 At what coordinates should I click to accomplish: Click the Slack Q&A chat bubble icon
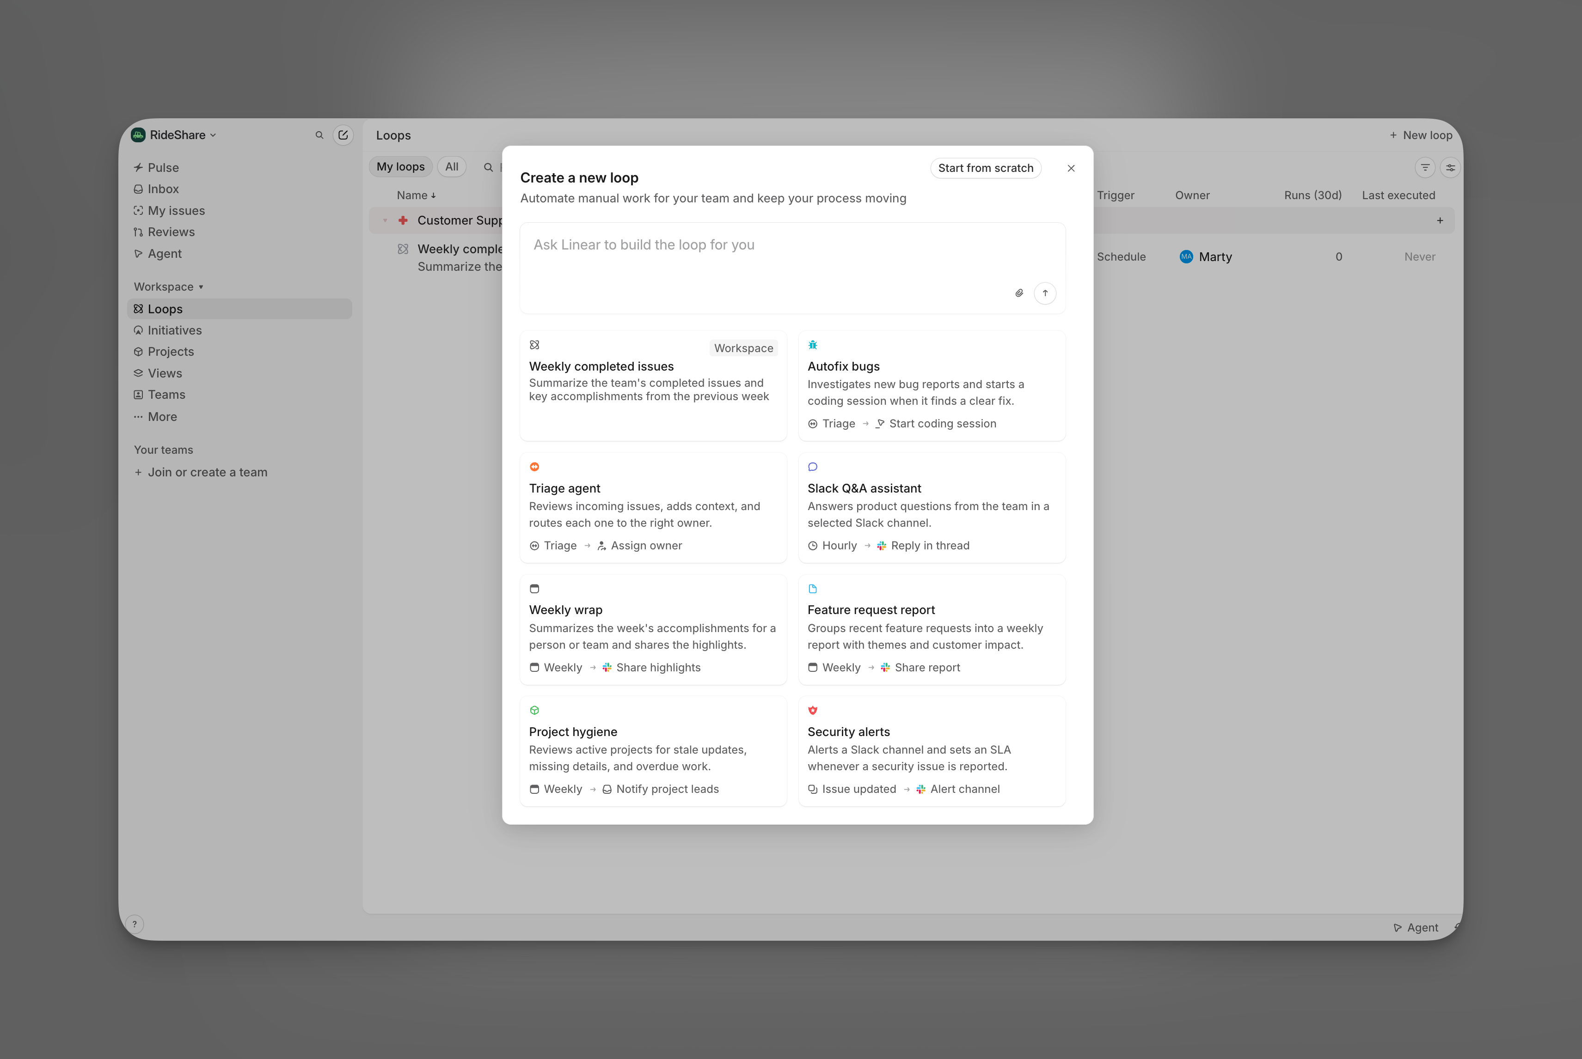coord(813,467)
